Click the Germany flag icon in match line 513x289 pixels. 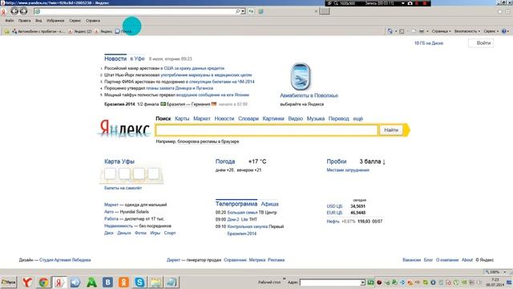tap(214, 104)
